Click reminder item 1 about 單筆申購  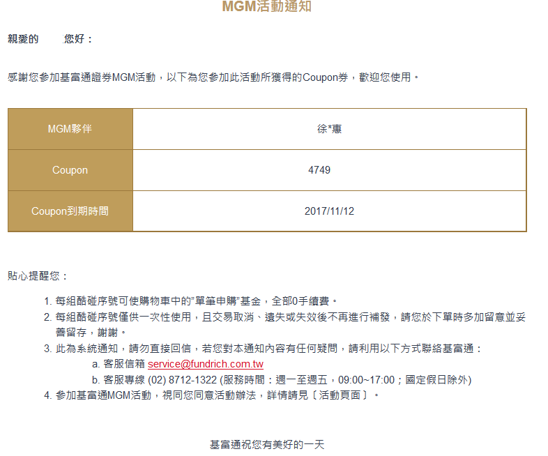pos(191,301)
